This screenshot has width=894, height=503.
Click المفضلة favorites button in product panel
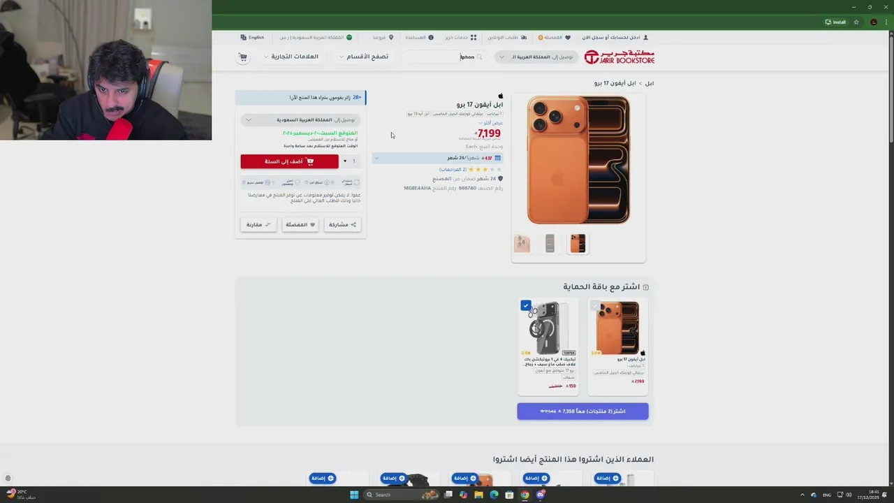[x=300, y=224]
